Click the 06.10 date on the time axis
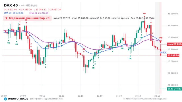Screen dimensions: 182x102 coord(61,96)
